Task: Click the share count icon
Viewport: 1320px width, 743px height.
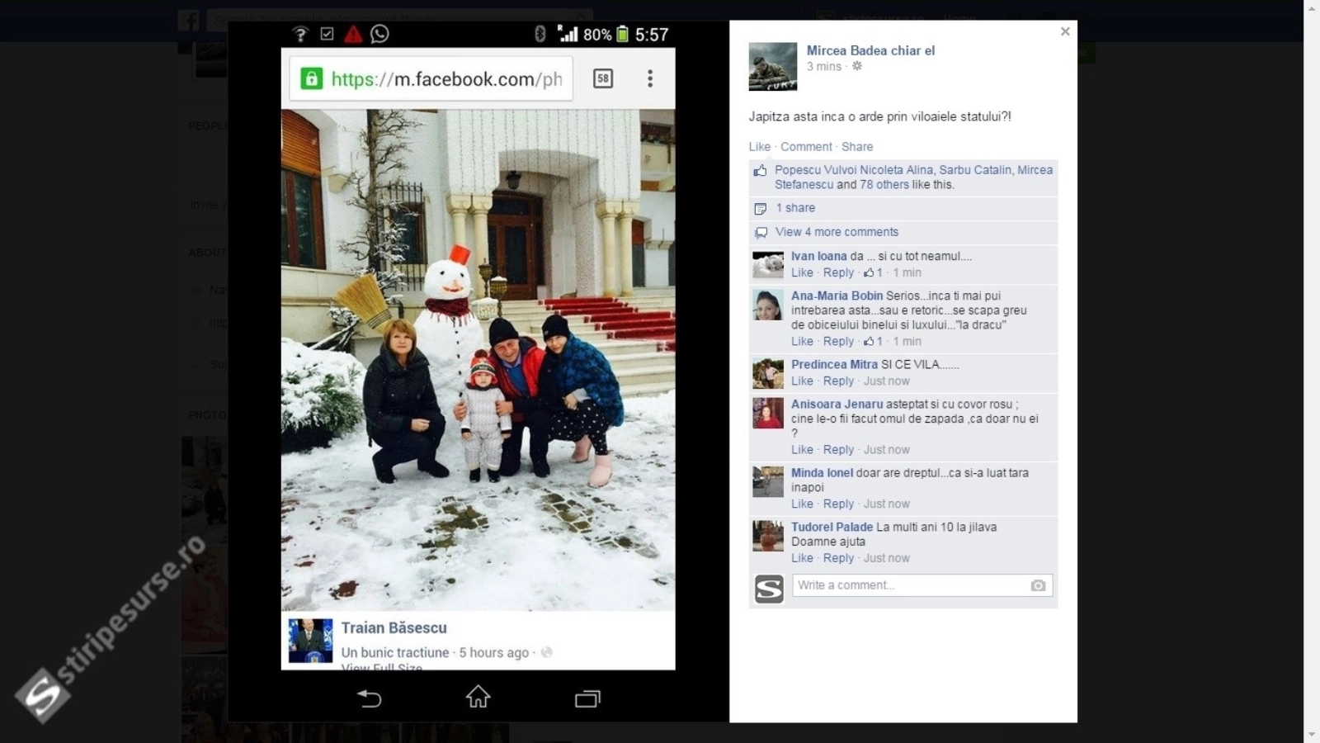Action: tap(761, 208)
